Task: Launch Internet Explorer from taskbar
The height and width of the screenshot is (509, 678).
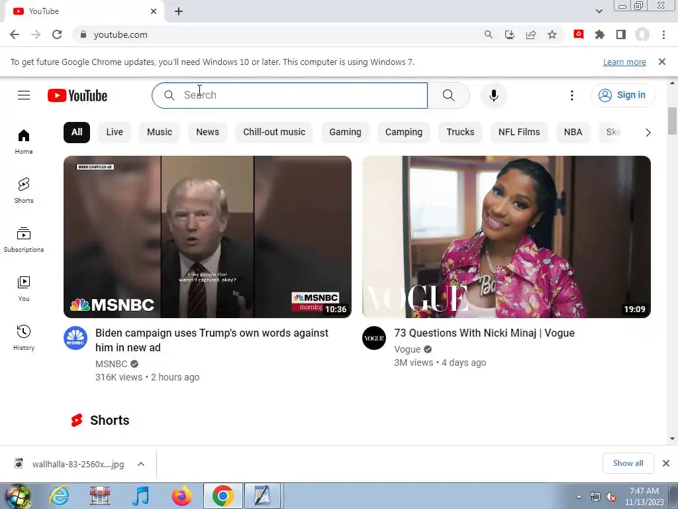Action: click(59, 496)
